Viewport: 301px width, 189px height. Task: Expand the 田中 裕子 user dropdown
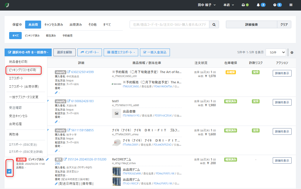point(207,5)
